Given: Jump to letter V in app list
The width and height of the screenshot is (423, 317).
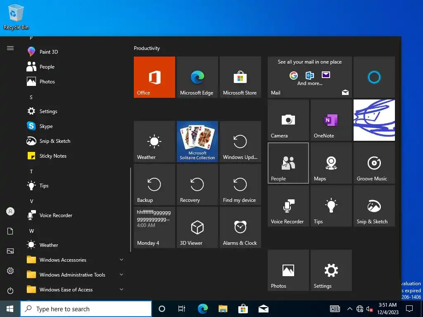Looking at the screenshot, I should pos(31,201).
